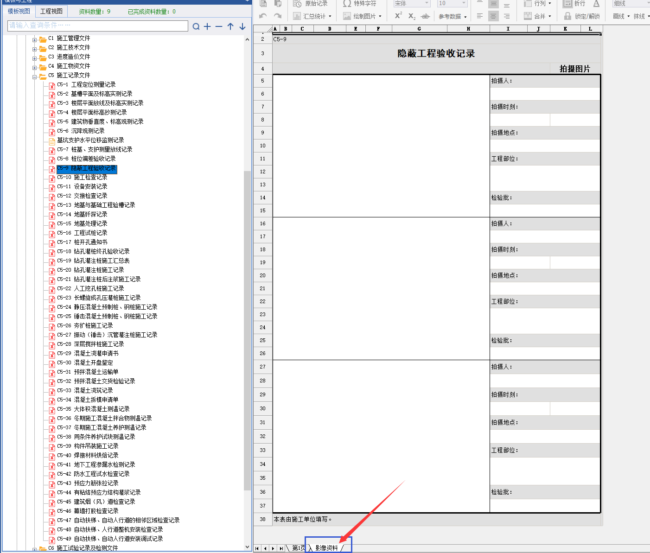Viewport: 650px width, 553px height.
Task: Click the 原始记录 toolbar button
Action: pyautogui.click(x=310, y=4)
